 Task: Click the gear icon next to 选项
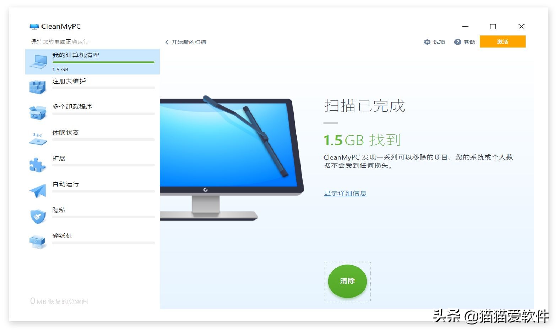tap(427, 42)
